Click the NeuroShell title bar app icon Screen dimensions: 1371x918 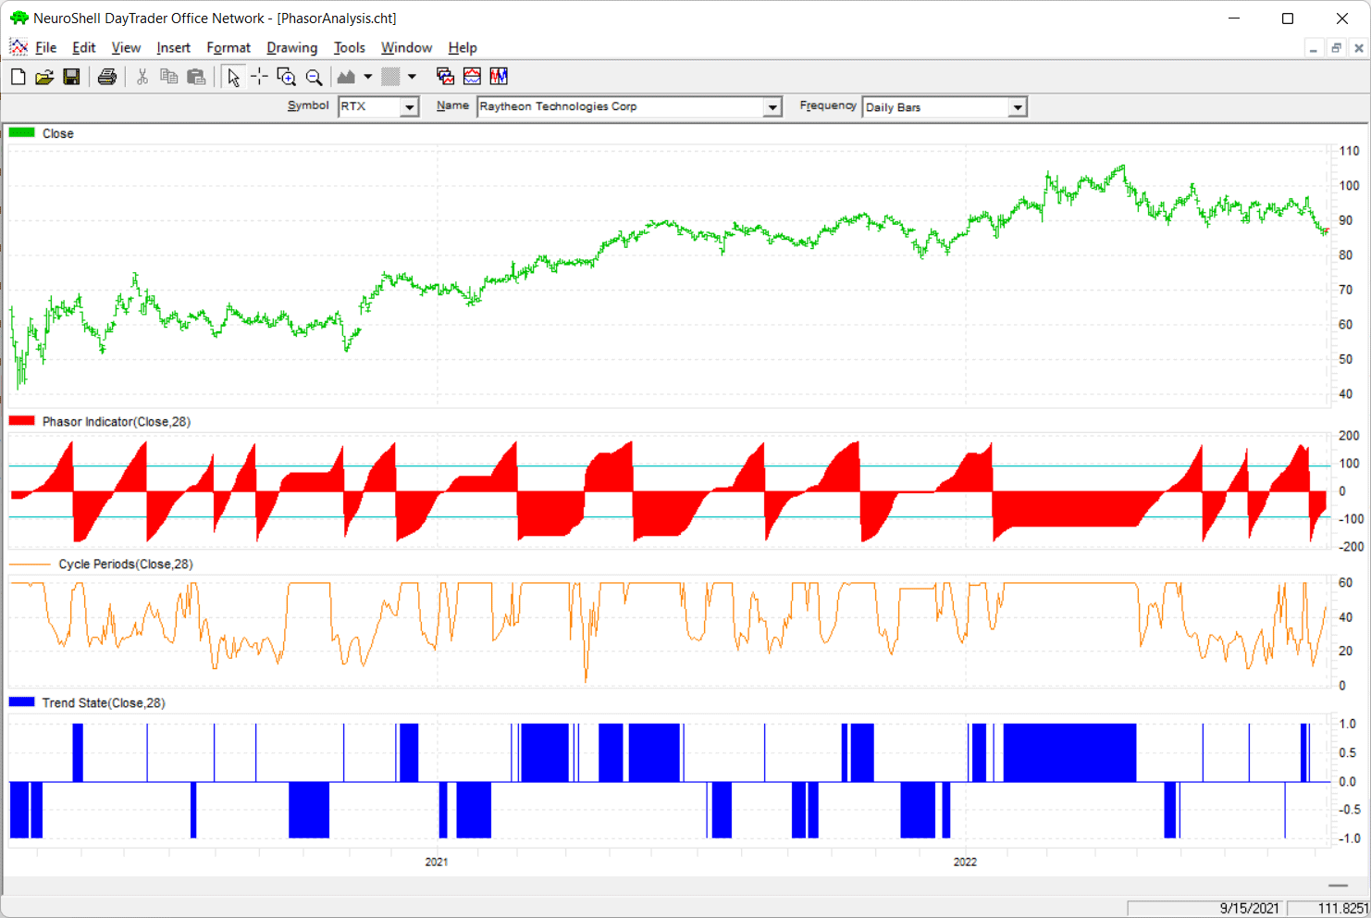tap(19, 18)
